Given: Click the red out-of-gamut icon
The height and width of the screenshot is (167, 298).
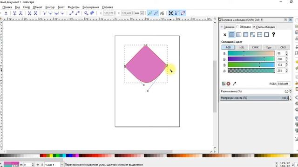Looking at the screenshot, I should 229,83.
